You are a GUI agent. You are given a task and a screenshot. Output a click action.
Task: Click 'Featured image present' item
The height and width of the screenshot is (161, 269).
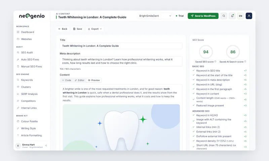220,106
